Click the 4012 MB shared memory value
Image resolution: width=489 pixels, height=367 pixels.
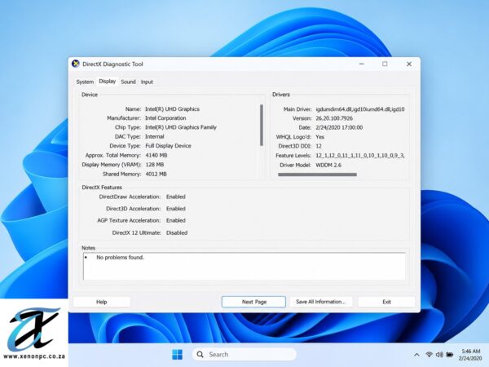156,174
